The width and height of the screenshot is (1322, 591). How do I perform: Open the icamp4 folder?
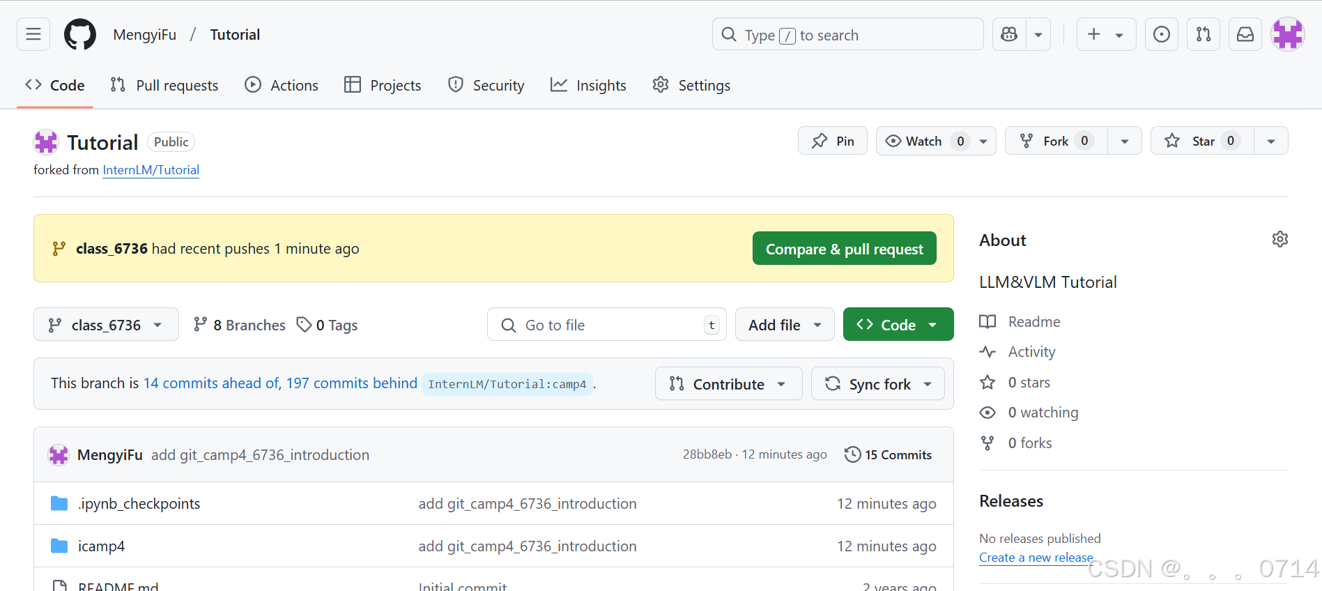(x=101, y=546)
